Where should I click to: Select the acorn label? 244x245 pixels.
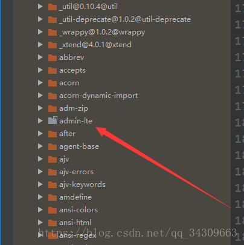[x=69, y=83]
